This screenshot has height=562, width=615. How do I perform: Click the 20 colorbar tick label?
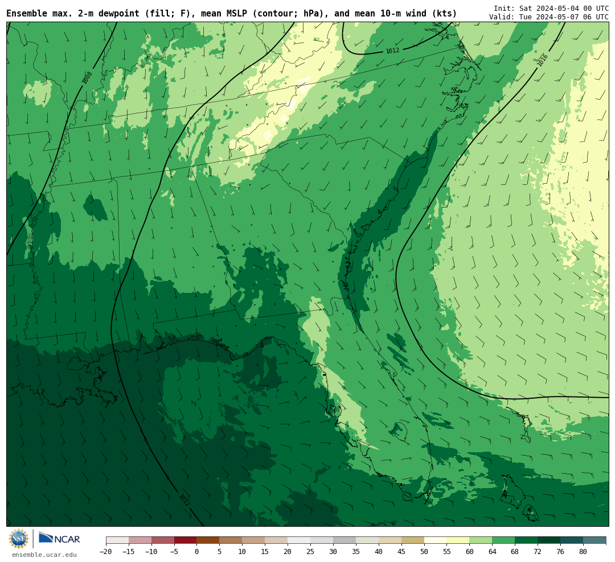[x=288, y=551]
